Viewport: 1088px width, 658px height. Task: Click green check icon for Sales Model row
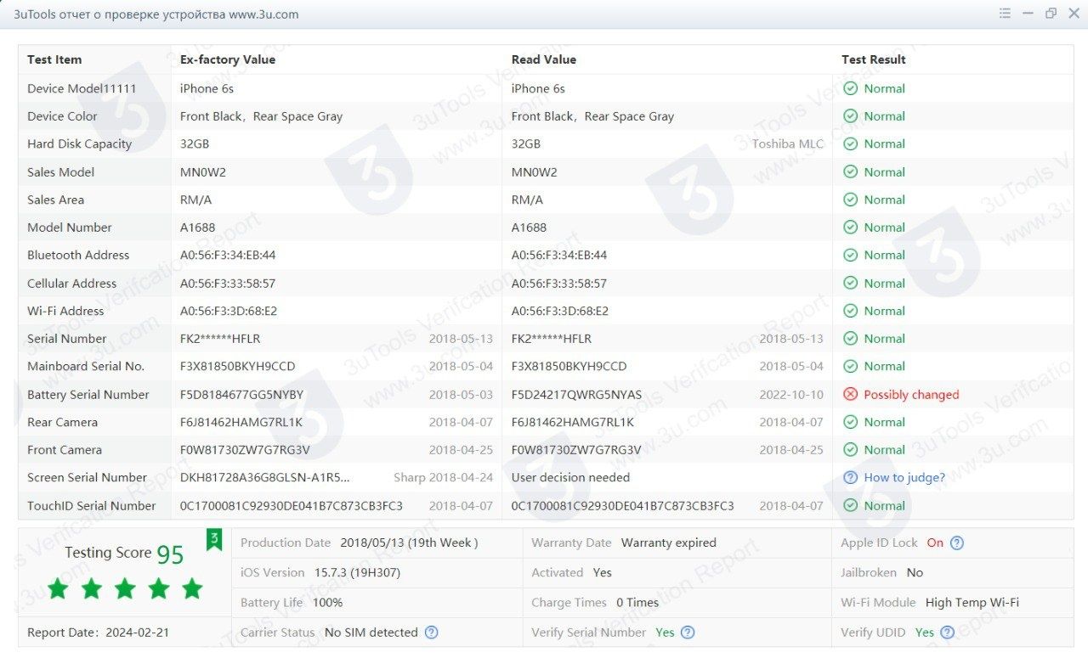click(850, 172)
